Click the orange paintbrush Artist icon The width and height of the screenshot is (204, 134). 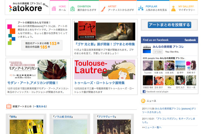[x=103, y=9]
